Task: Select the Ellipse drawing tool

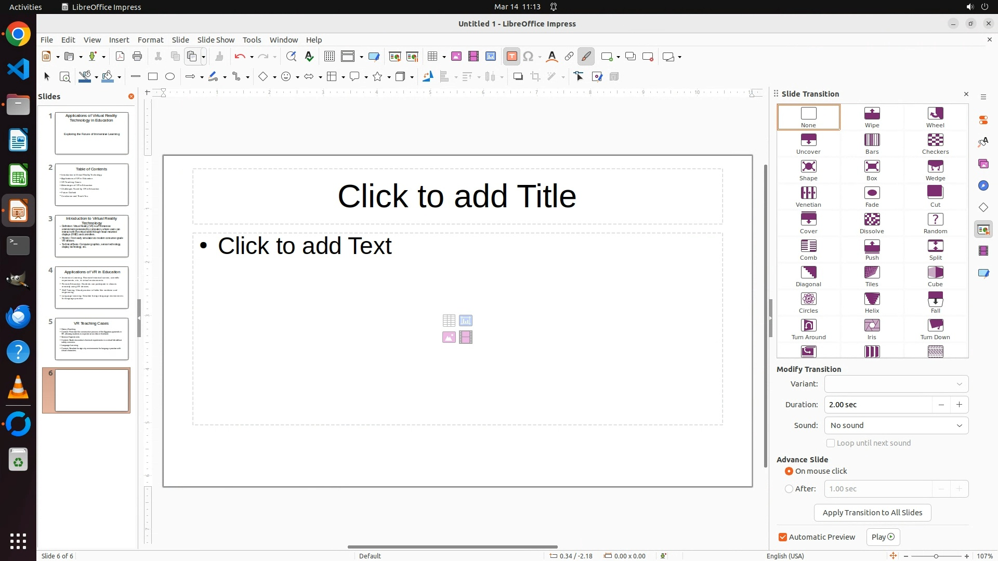Action: coord(170,77)
